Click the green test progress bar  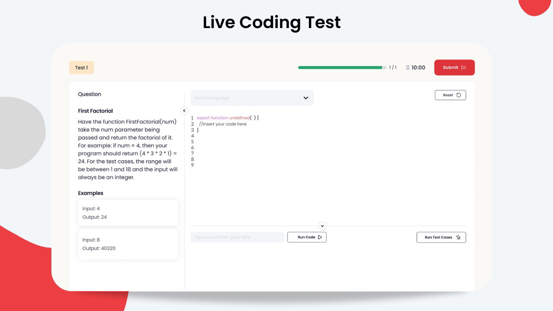(x=340, y=67)
